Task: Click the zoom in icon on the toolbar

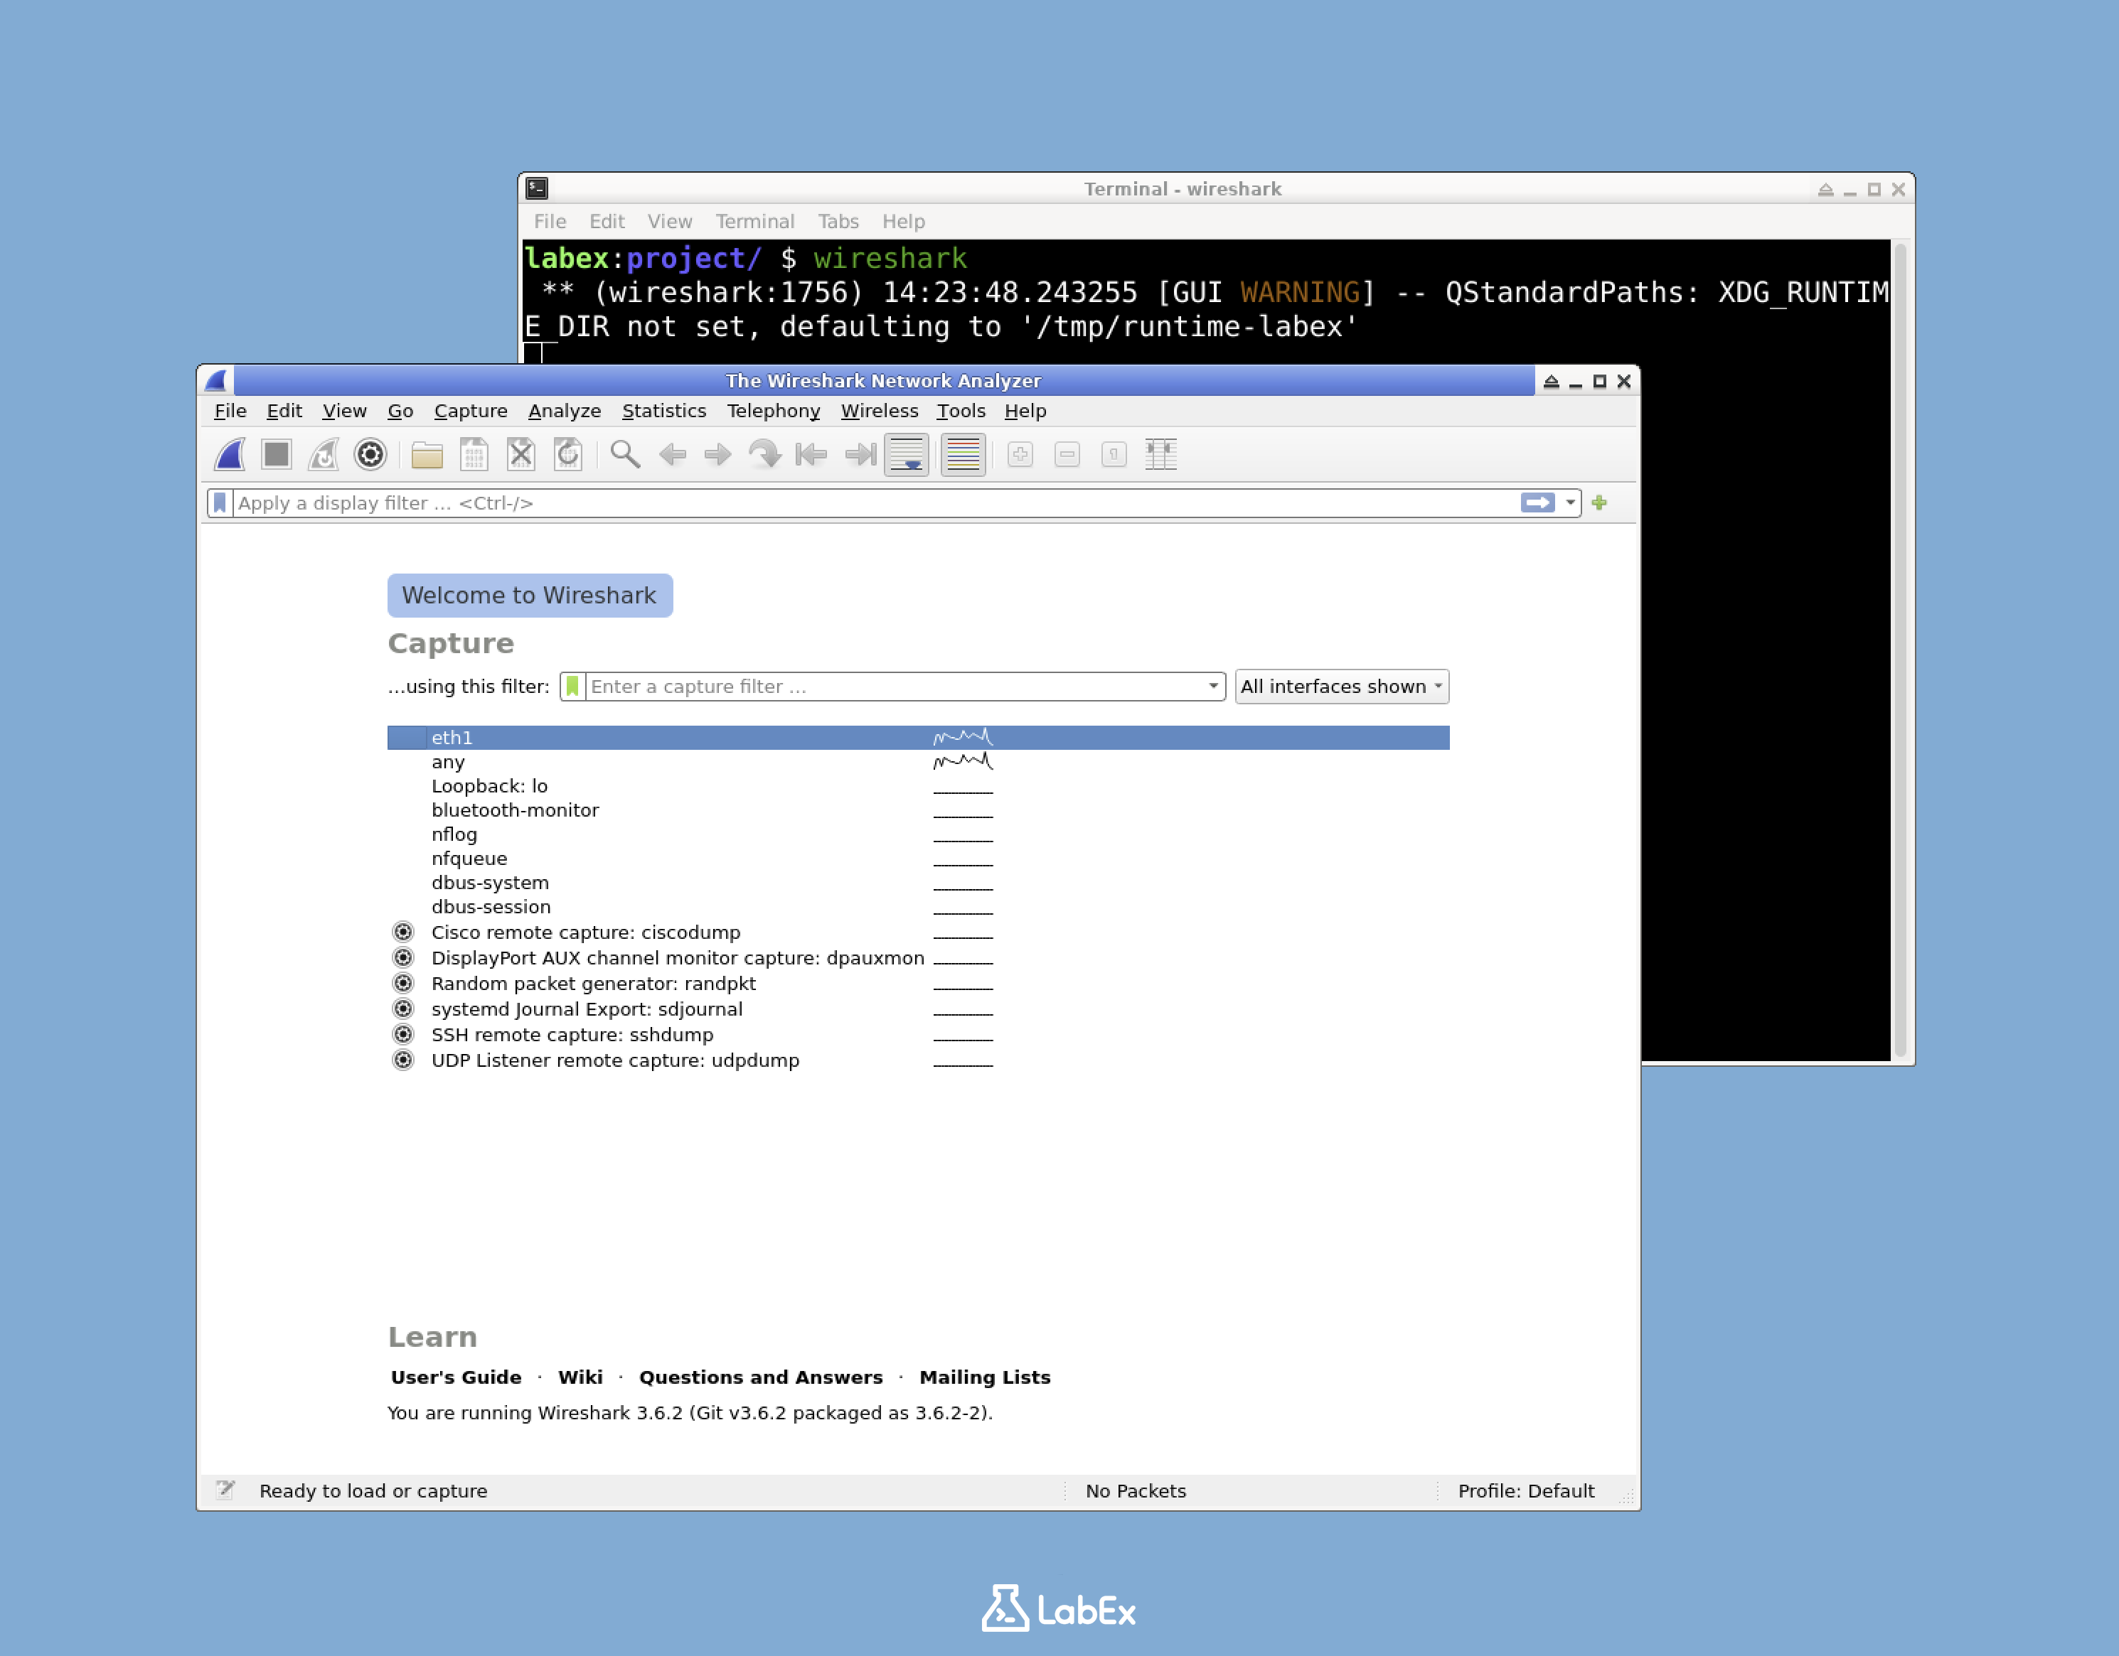Action: [1019, 453]
